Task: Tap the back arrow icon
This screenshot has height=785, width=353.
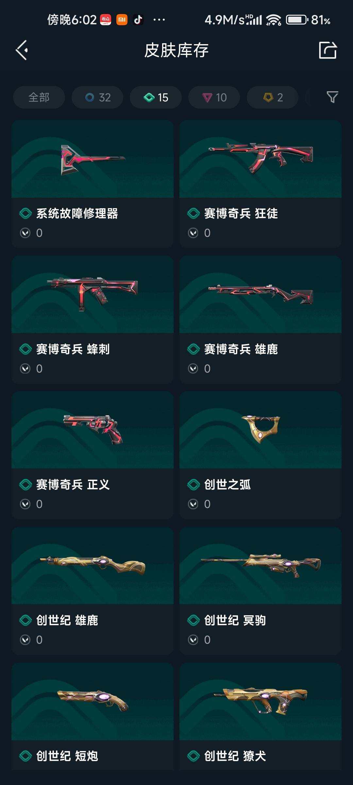Action: pos(22,50)
